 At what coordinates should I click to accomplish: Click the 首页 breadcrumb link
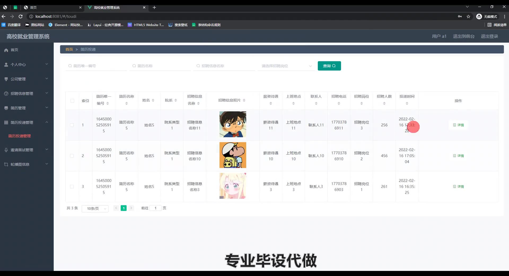(69, 49)
